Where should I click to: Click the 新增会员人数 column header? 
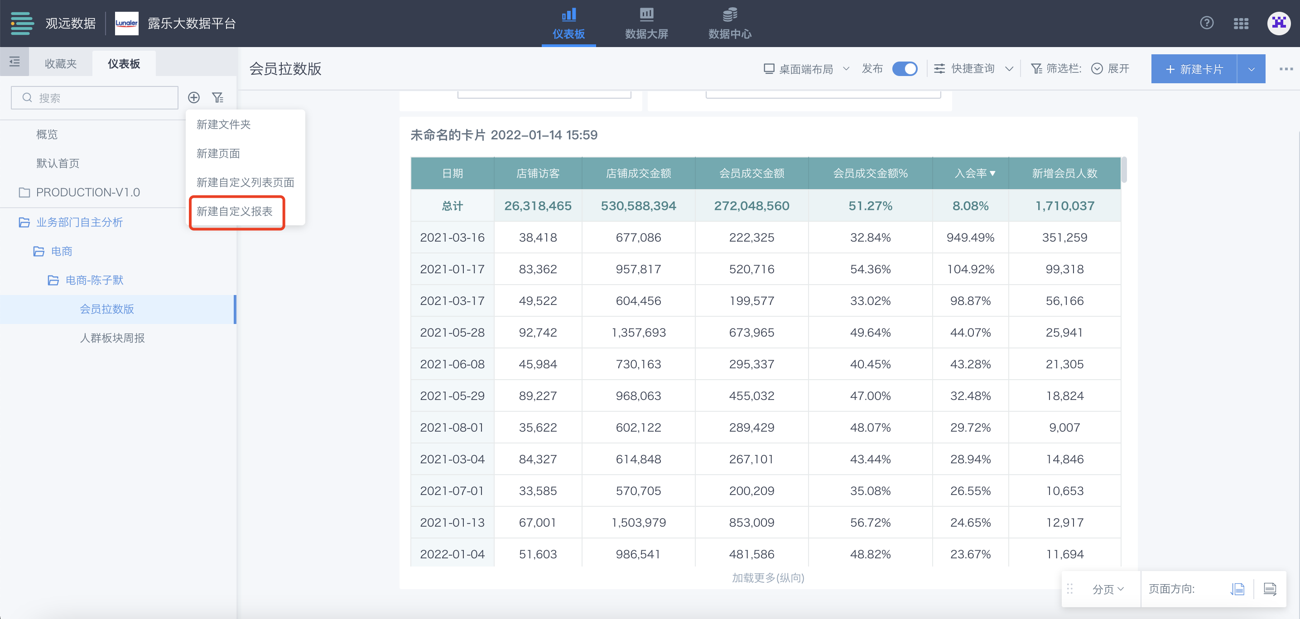pyautogui.click(x=1064, y=173)
